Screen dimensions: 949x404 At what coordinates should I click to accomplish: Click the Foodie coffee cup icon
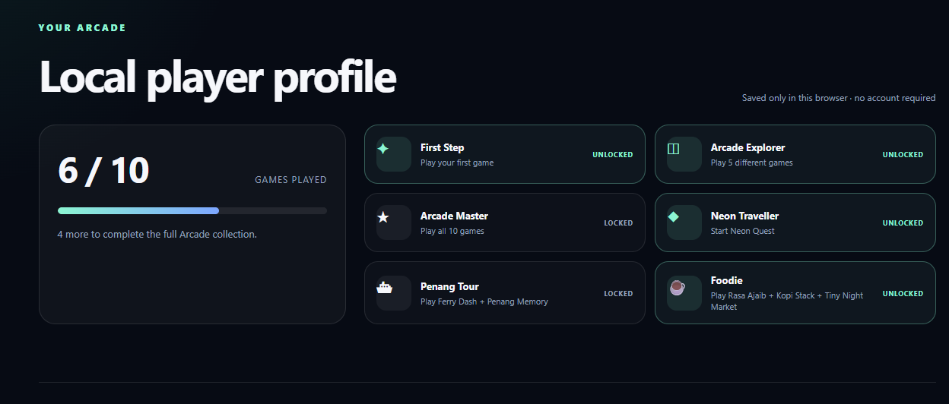[676, 288]
